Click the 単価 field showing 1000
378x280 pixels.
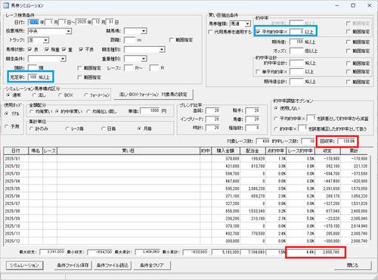[150, 111]
